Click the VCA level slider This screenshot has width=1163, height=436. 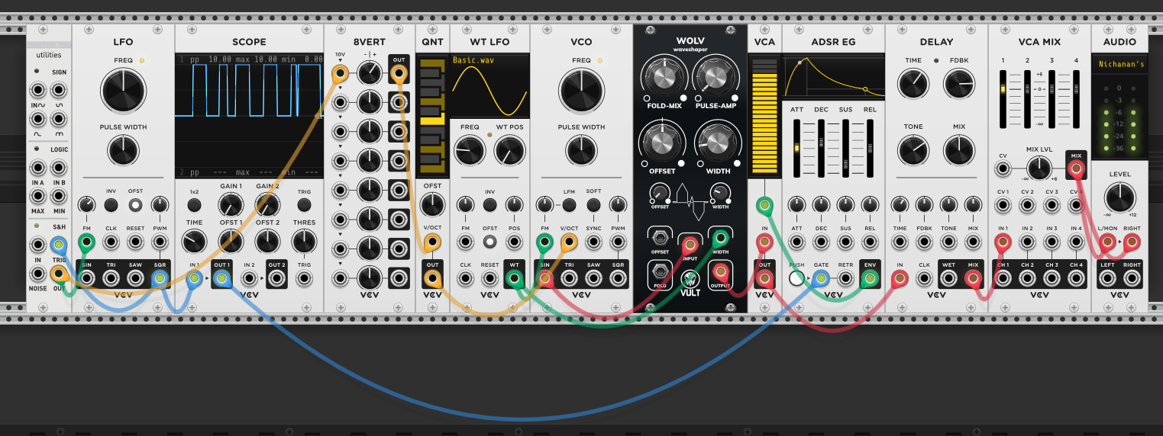pyautogui.click(x=764, y=118)
